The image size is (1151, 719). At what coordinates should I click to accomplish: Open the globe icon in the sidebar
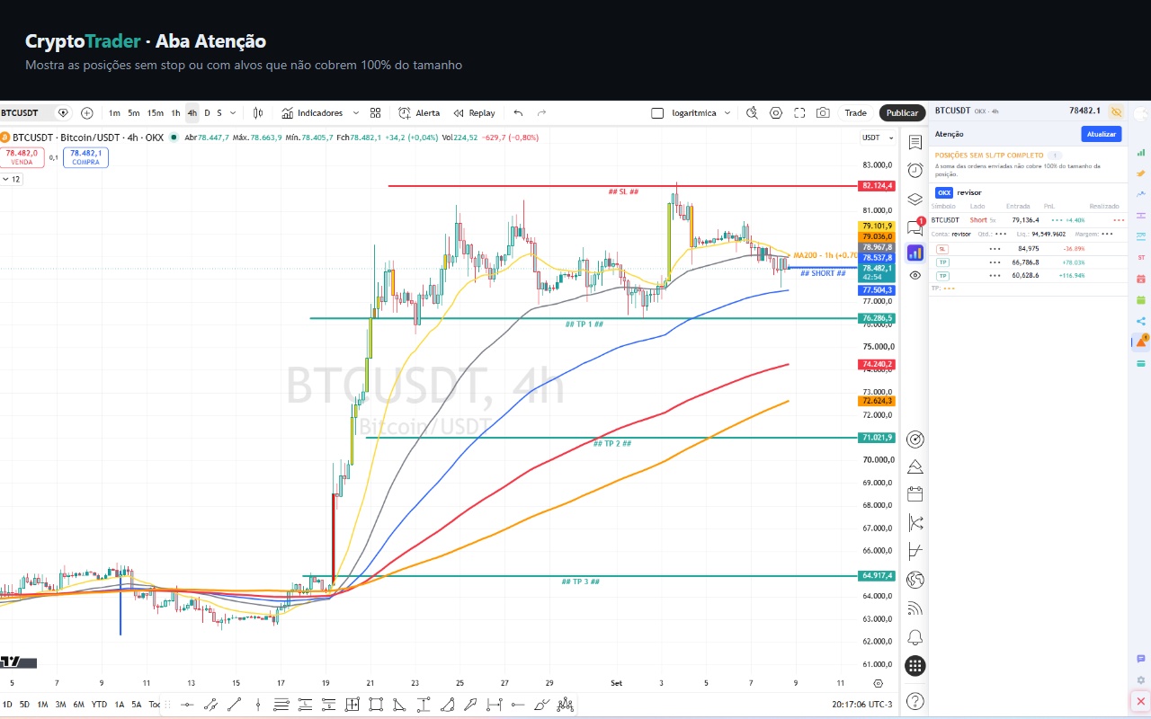point(915,579)
